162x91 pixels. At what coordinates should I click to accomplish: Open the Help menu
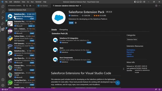(45, 2)
